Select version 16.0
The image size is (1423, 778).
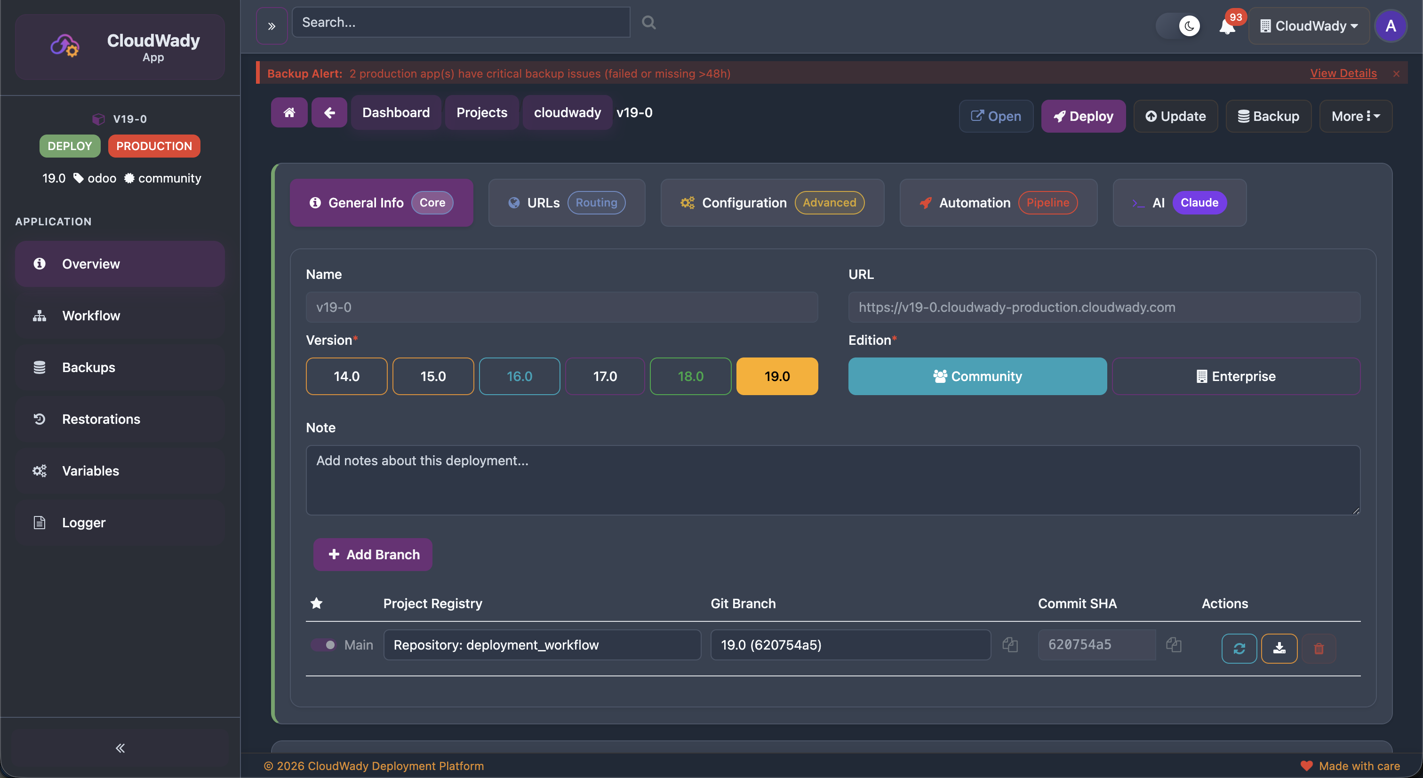click(519, 376)
